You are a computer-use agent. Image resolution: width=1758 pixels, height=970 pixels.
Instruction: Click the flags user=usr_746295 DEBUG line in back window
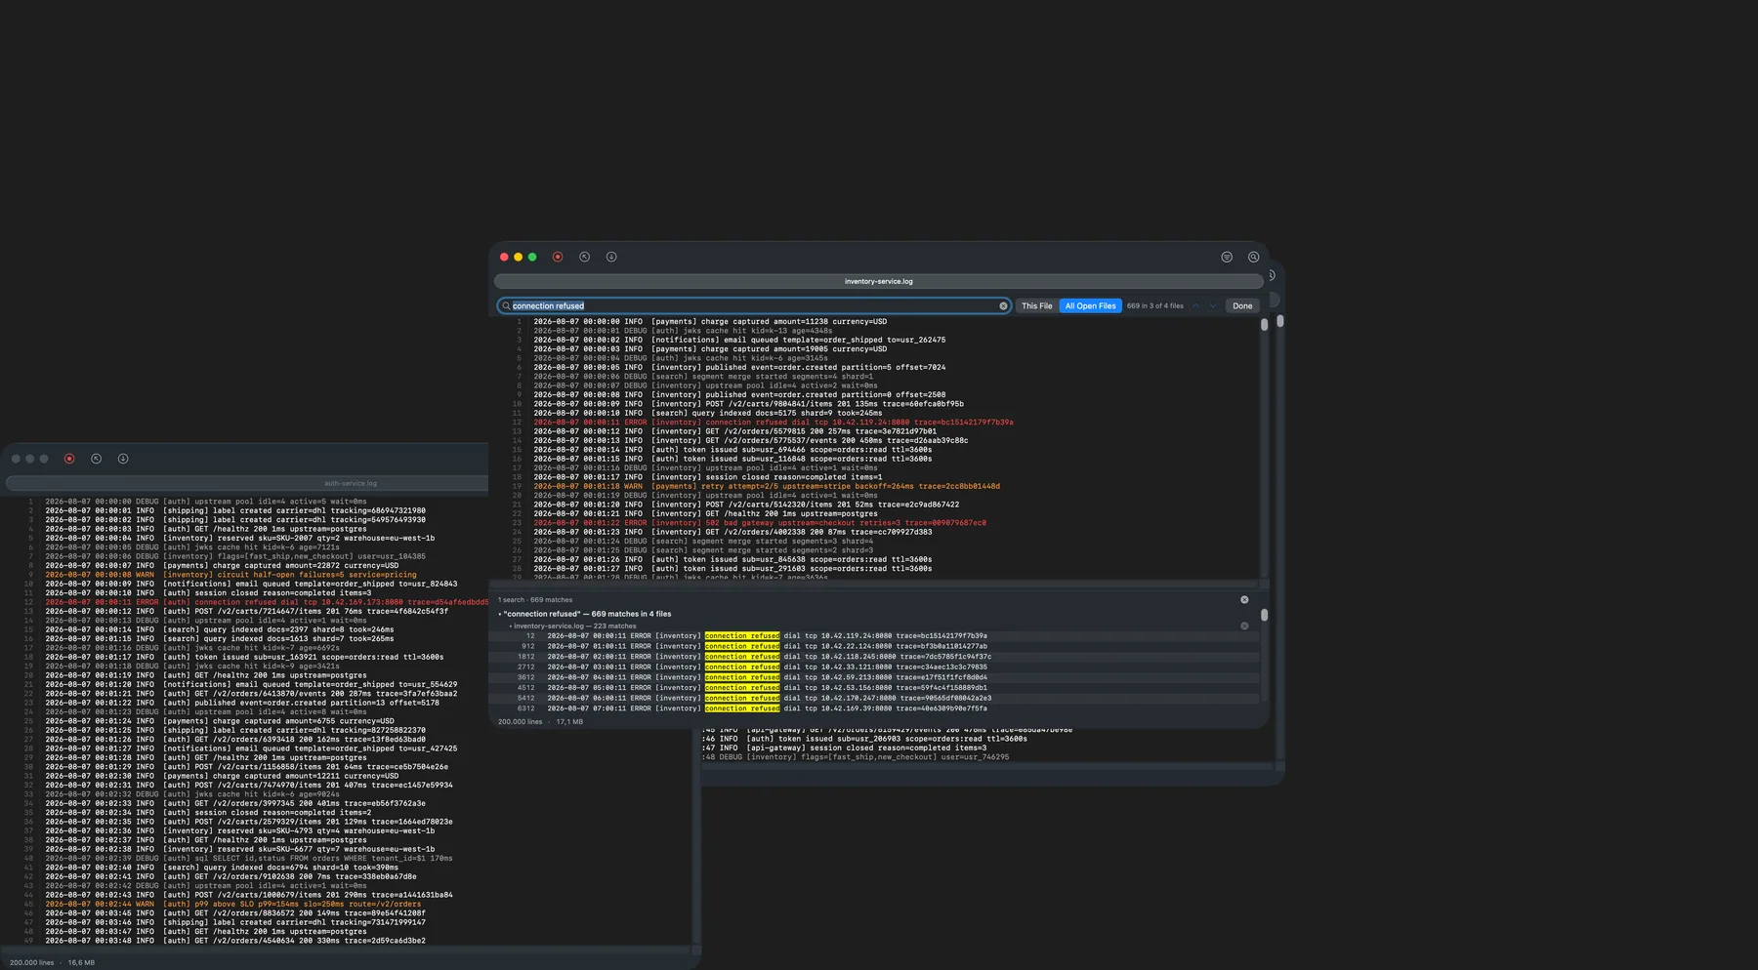pyautogui.click(x=856, y=757)
